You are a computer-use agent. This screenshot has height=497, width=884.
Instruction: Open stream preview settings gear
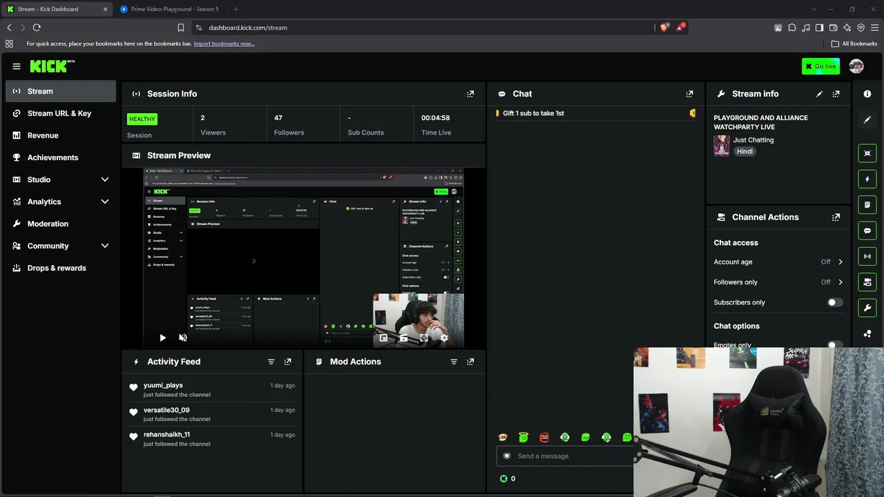pos(444,338)
